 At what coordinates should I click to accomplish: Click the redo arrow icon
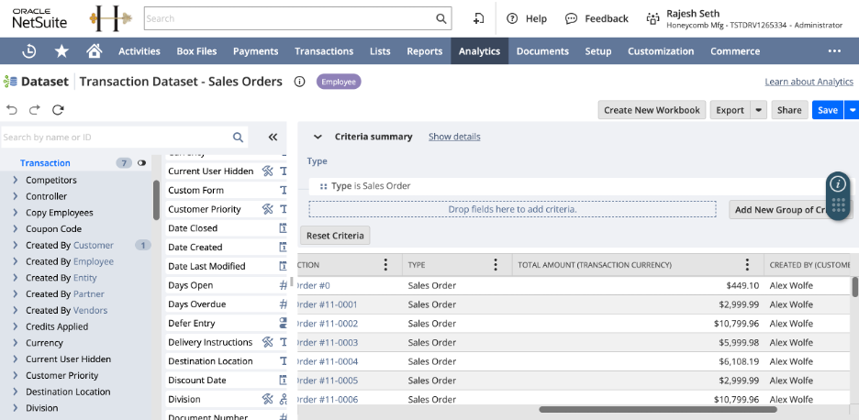[35, 110]
